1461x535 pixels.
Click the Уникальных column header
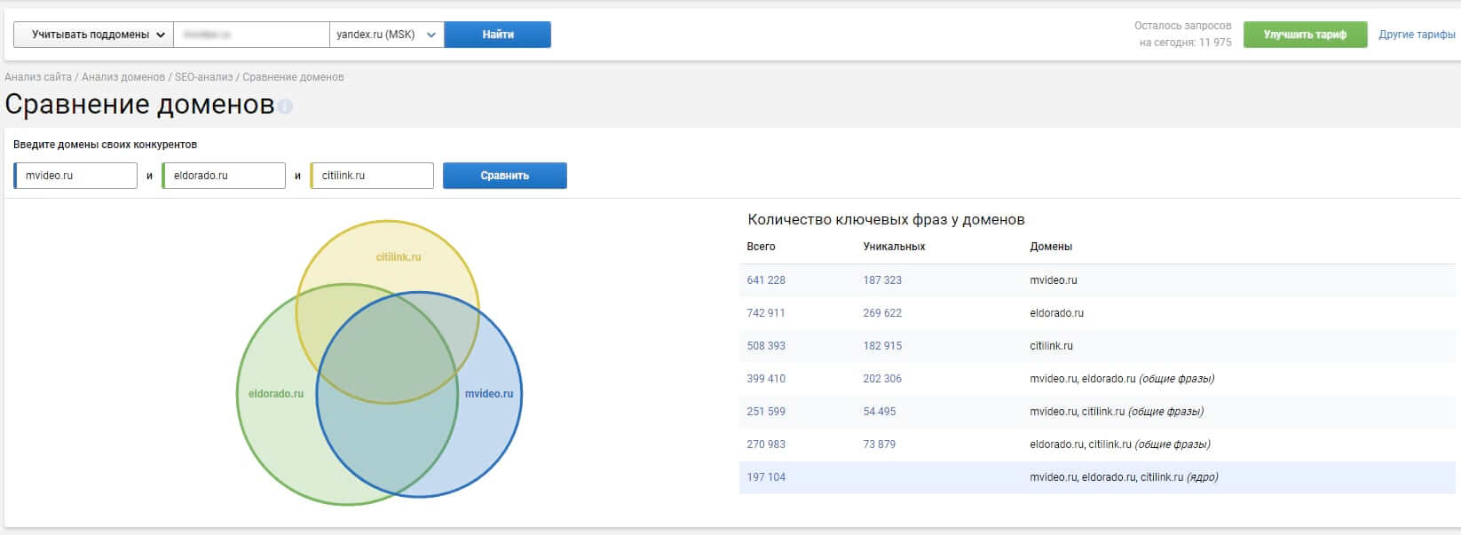894,247
